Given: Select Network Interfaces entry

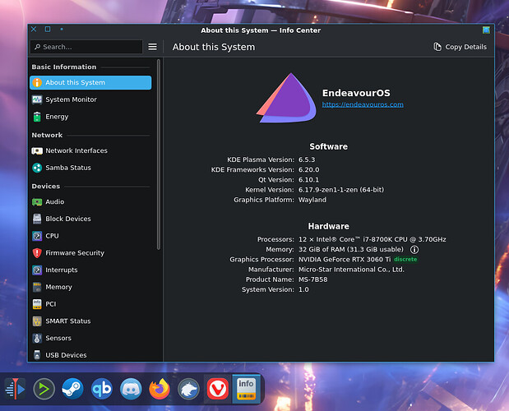Looking at the screenshot, I should point(76,150).
